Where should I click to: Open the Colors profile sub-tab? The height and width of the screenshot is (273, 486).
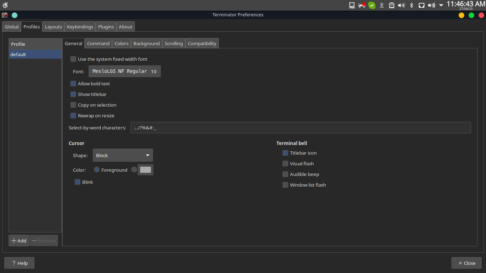121,43
